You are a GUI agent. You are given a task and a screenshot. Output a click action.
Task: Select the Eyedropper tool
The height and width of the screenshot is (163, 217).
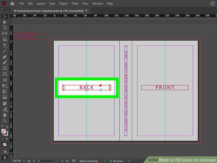pos(4,109)
